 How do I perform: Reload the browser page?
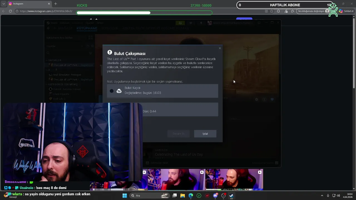click(x=10, y=11)
